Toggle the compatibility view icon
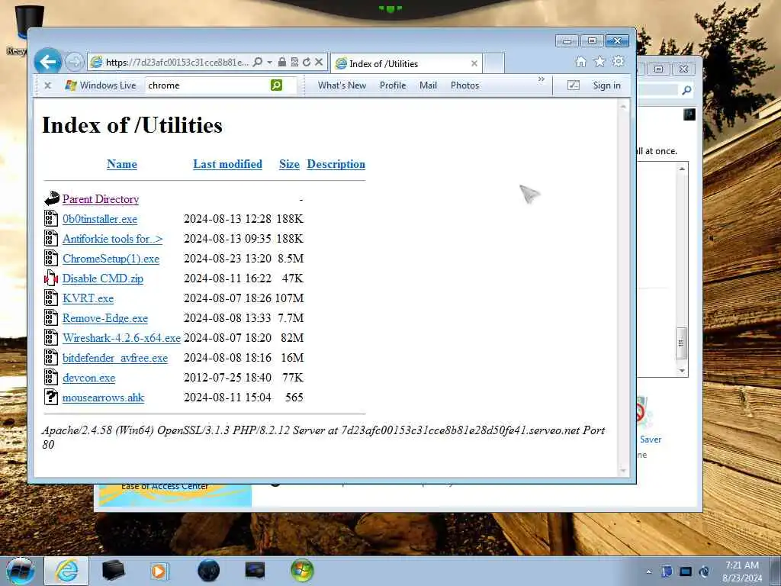Image resolution: width=781 pixels, height=586 pixels. (294, 63)
